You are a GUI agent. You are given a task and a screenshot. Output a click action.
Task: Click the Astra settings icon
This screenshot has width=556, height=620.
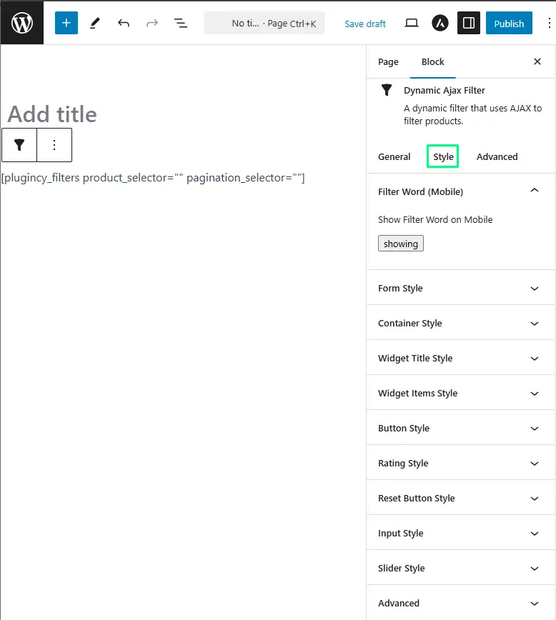pyautogui.click(x=440, y=23)
